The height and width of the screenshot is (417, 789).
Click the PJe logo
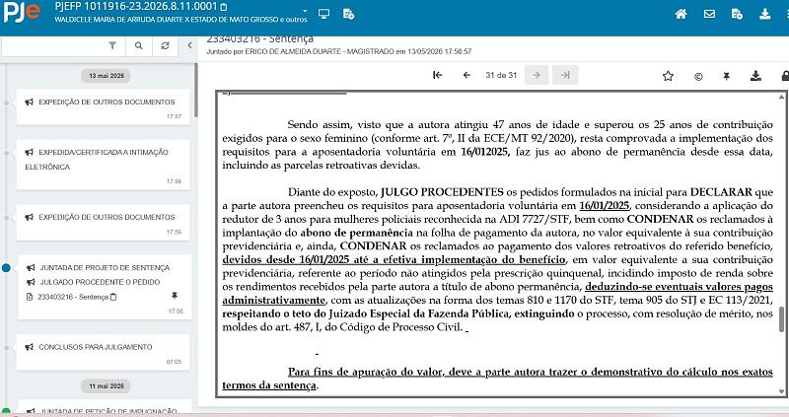[x=21, y=12]
